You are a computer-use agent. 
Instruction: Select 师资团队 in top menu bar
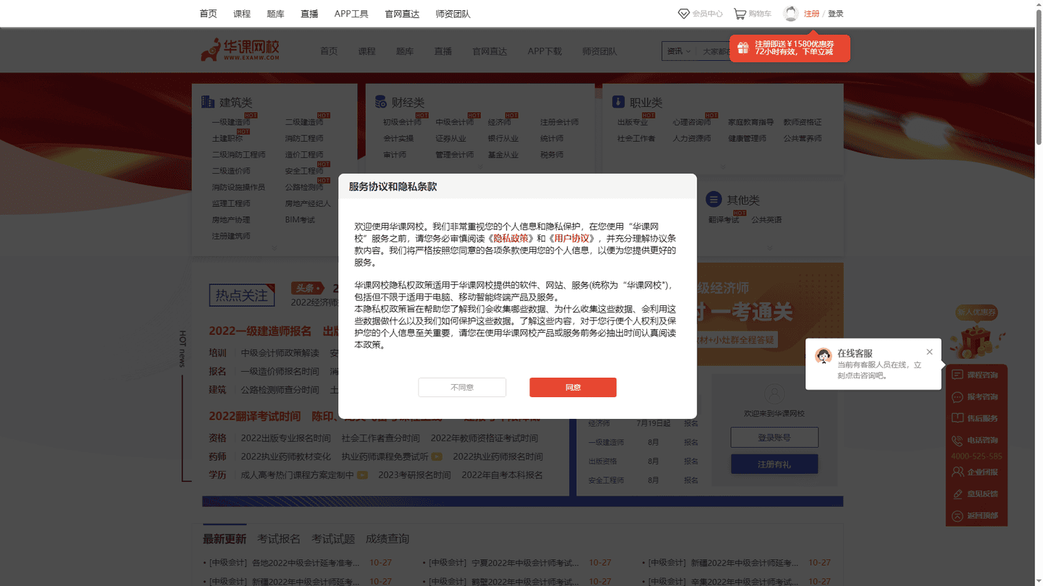pos(453,14)
